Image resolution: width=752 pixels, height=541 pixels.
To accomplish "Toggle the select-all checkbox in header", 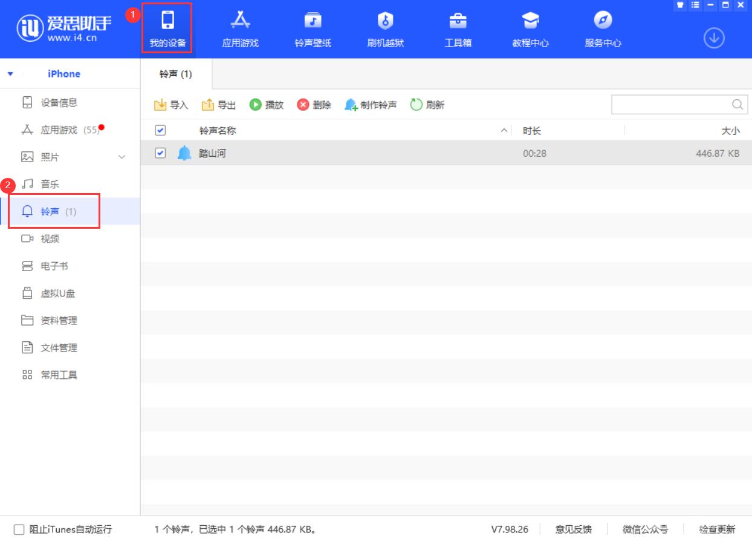I will click(x=160, y=130).
